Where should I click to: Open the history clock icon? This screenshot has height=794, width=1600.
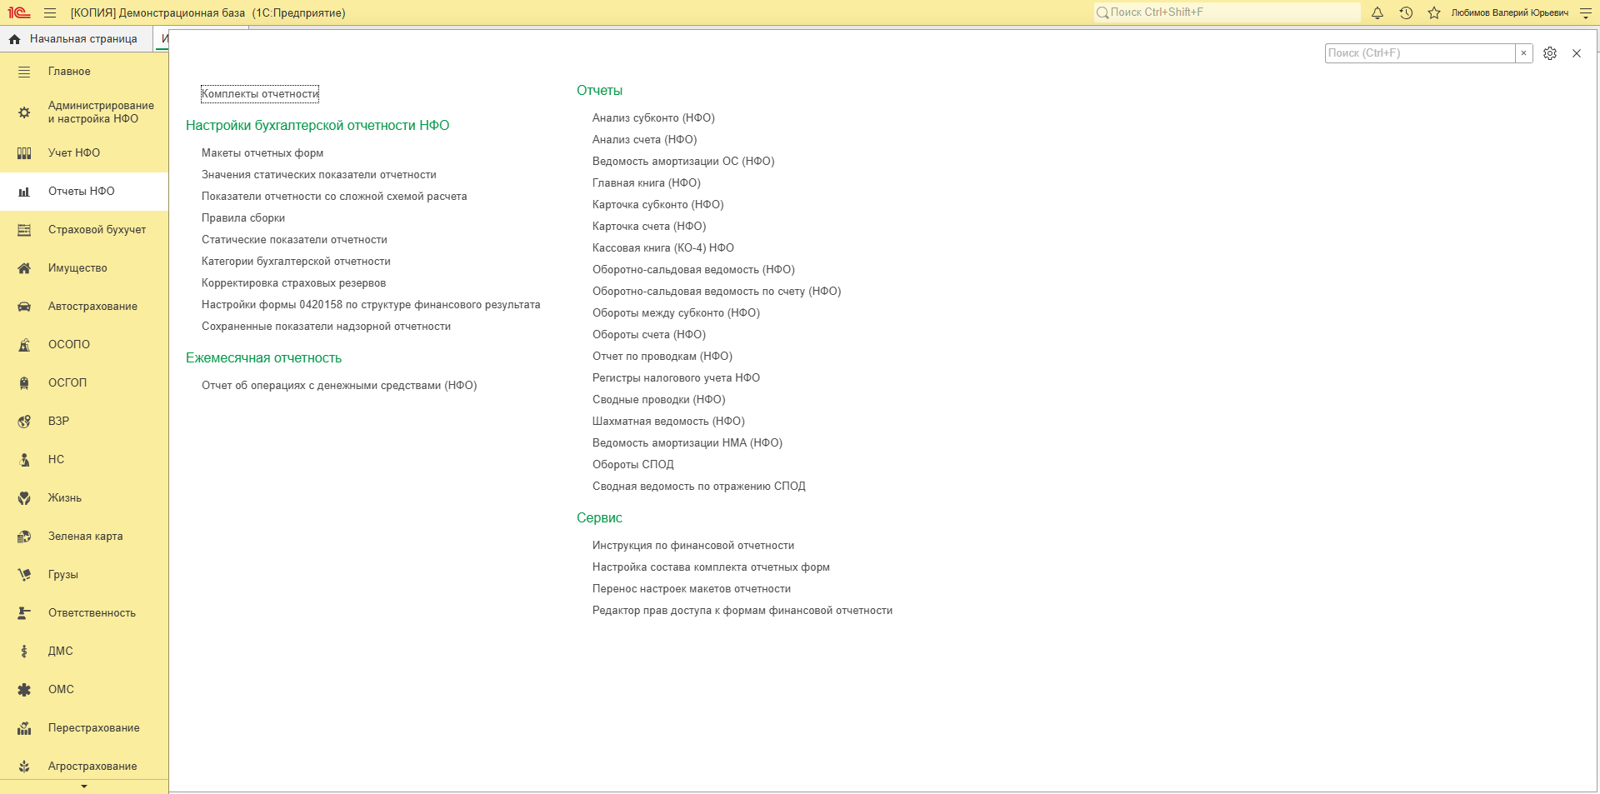(1406, 12)
